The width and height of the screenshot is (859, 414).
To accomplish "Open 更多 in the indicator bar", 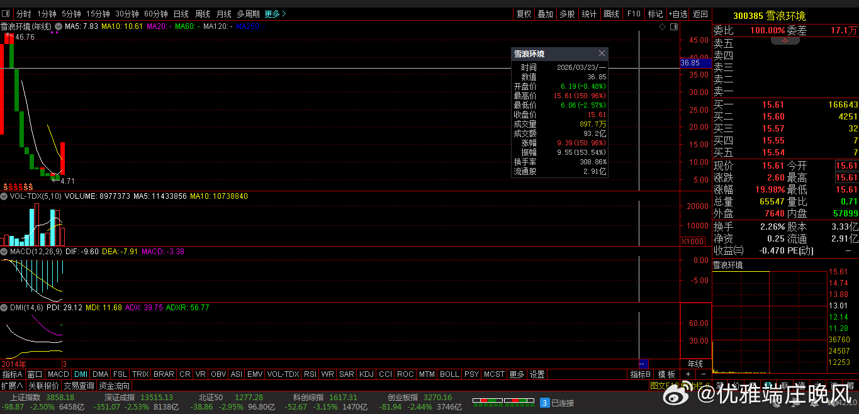I will 517,374.
